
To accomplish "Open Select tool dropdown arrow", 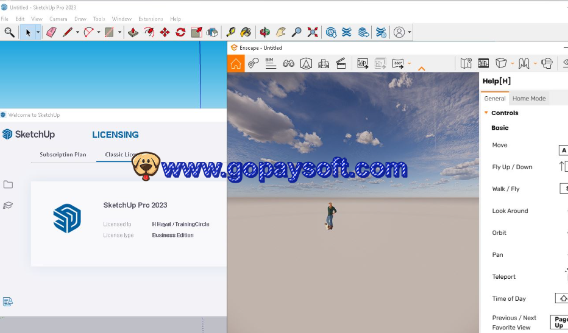I will pos(38,32).
